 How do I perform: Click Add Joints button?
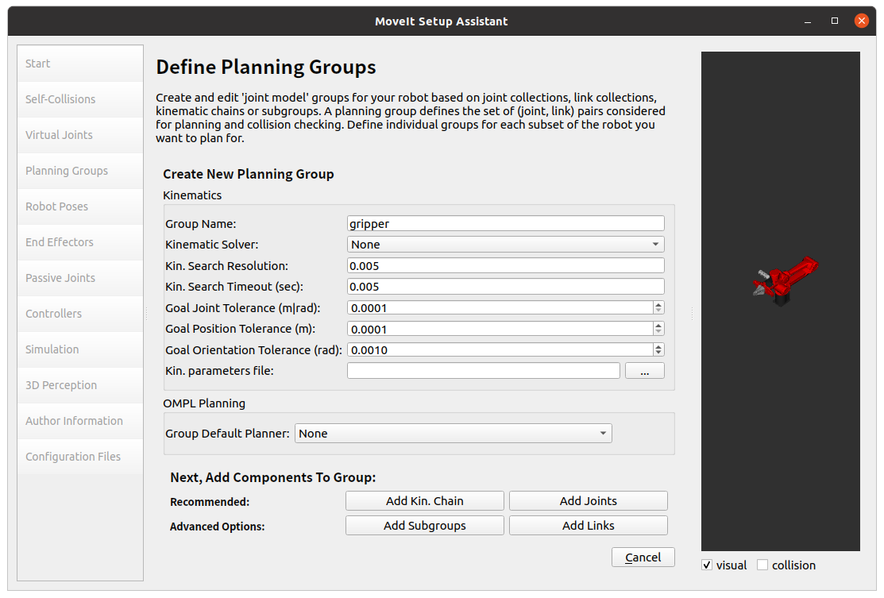[x=588, y=501]
